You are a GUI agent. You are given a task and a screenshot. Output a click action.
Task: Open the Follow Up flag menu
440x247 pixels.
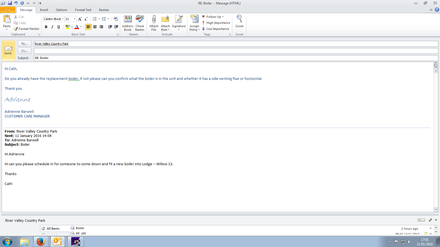point(213,17)
